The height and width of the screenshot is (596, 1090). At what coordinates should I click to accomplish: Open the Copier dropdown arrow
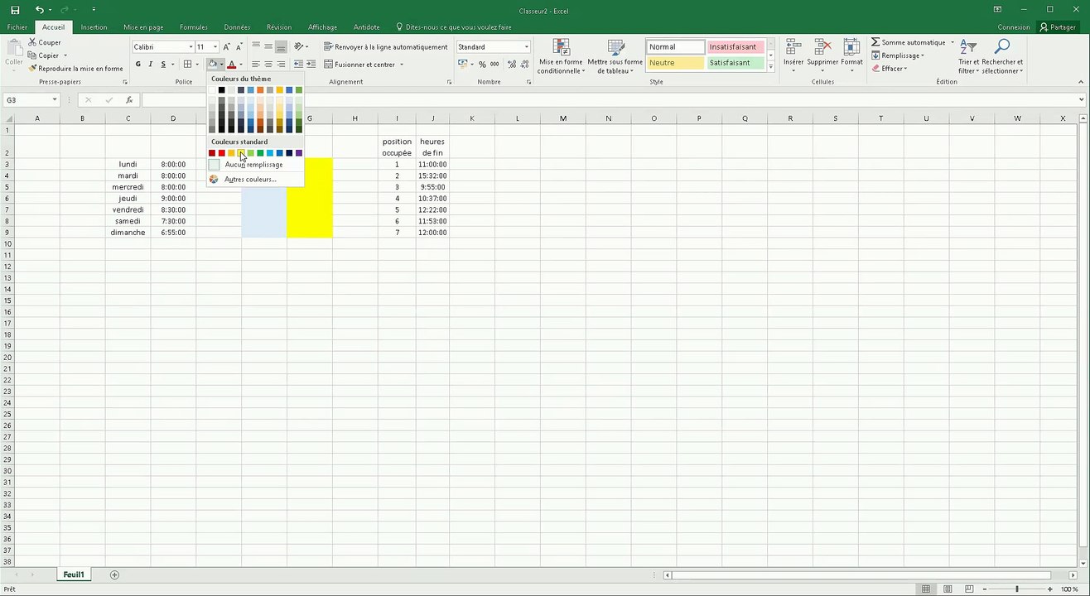point(65,55)
